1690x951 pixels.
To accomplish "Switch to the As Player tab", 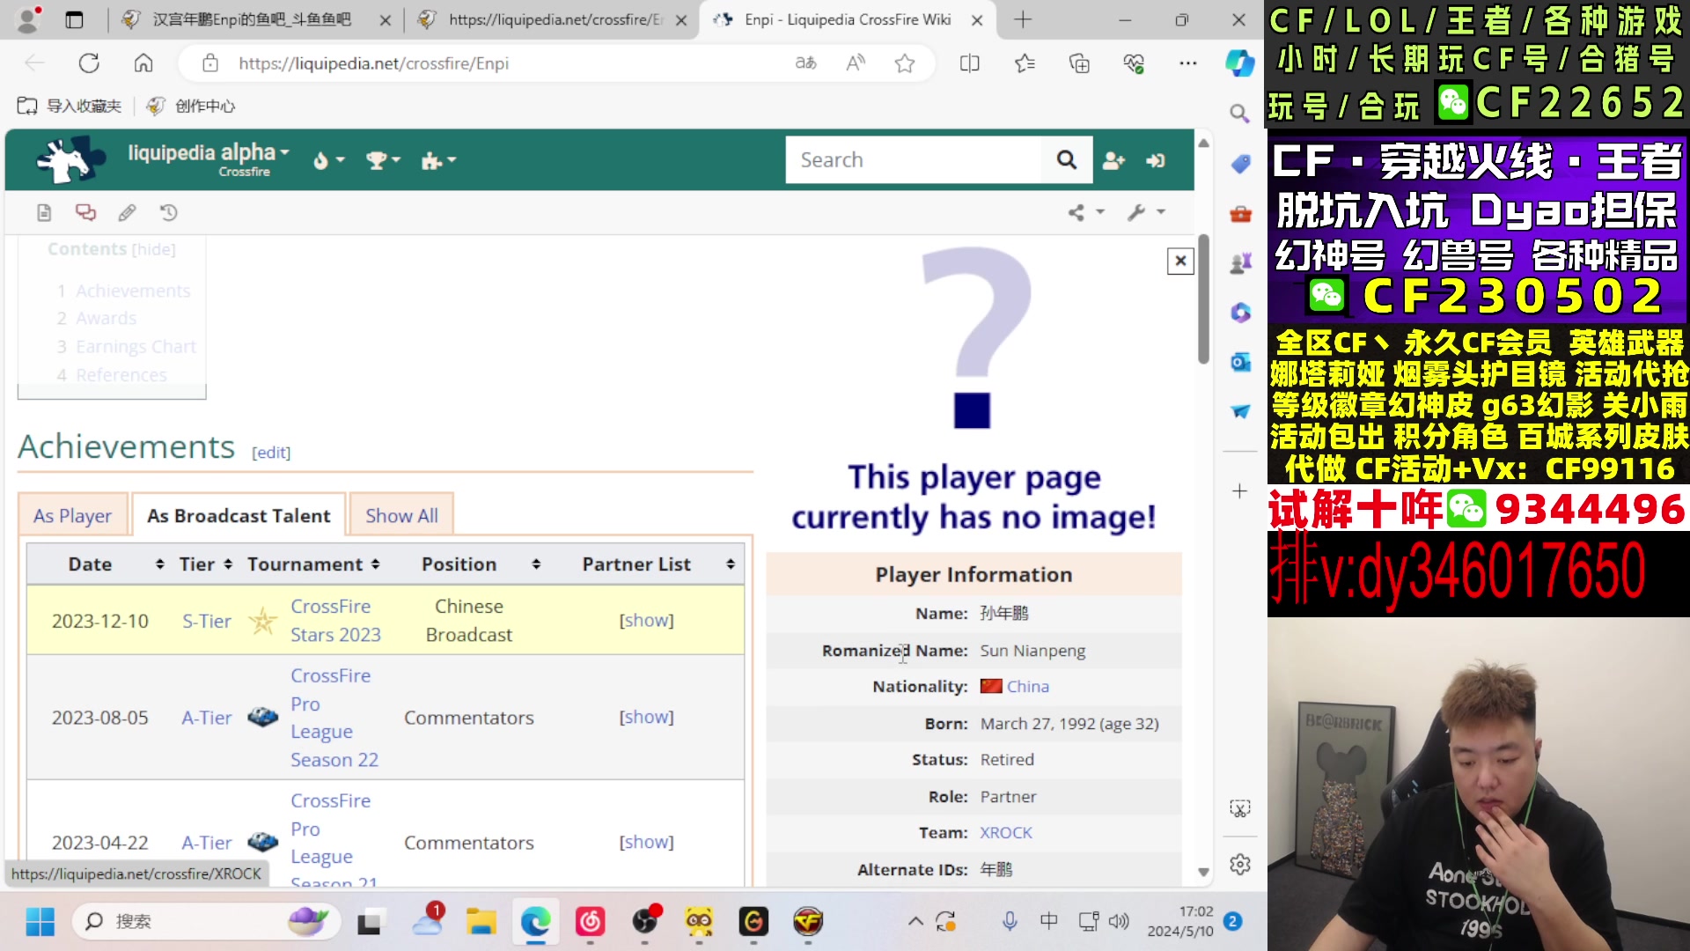I will [x=72, y=515].
